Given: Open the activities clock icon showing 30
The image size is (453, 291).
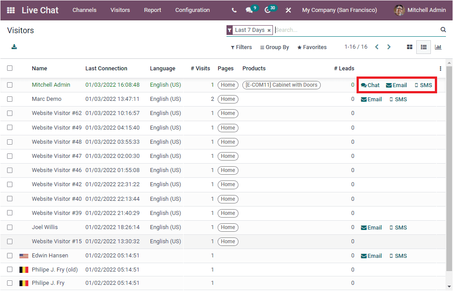Looking at the screenshot, I should click(x=268, y=10).
